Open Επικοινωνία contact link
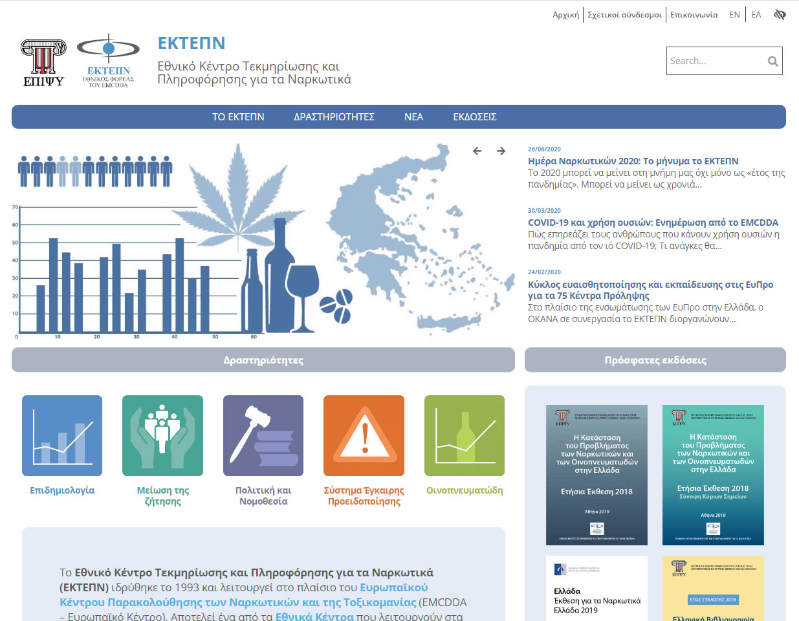Viewport: 799px width, 621px height. click(694, 15)
